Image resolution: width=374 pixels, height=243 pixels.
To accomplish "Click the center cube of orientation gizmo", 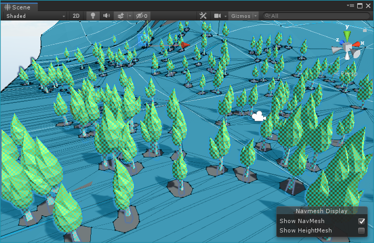I will point(348,47).
